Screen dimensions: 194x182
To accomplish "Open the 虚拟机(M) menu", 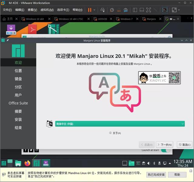I will (47, 10).
